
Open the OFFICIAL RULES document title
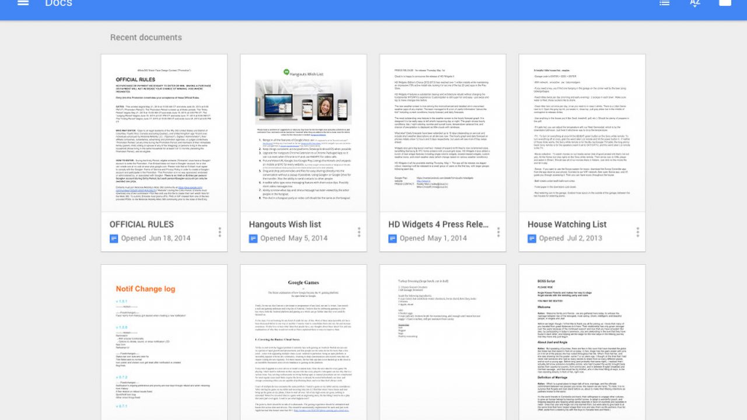[142, 224]
